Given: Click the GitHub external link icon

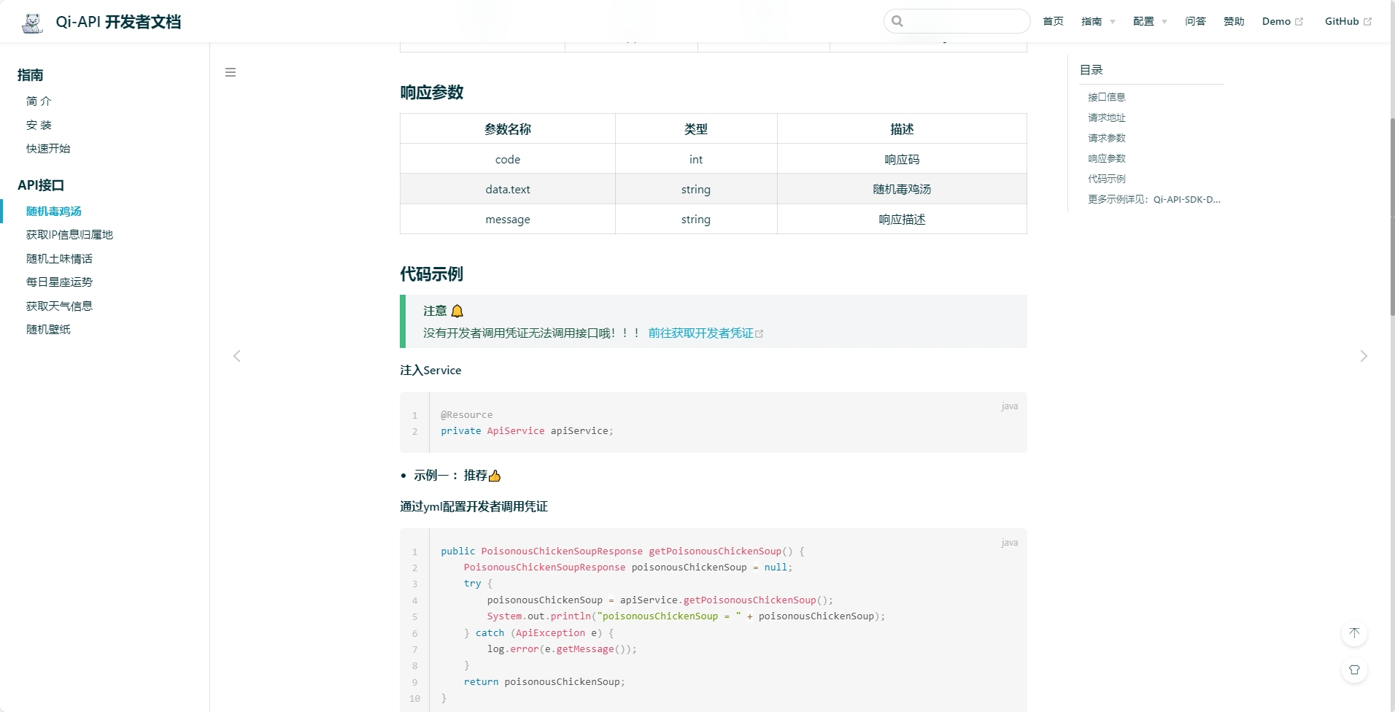Looking at the screenshot, I should 1367,22.
